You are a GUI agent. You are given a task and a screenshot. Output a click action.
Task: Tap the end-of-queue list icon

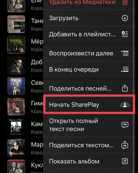click(125, 69)
